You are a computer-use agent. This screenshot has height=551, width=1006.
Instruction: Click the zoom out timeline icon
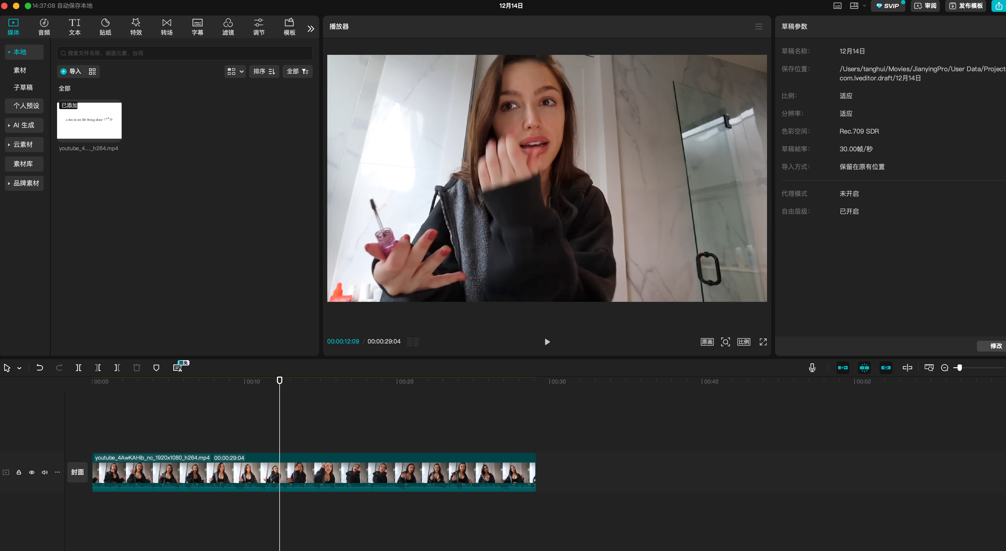(x=944, y=368)
